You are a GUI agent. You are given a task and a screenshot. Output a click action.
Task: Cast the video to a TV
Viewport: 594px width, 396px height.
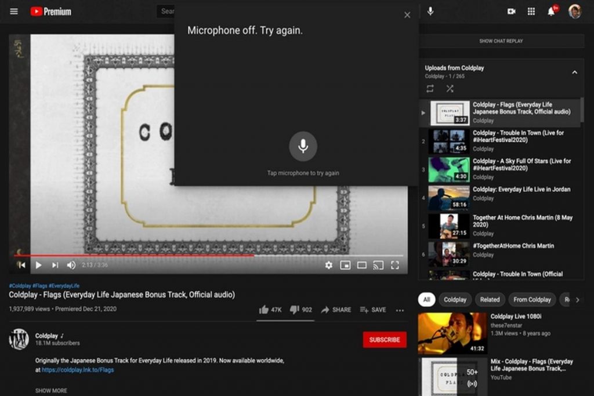pos(379,266)
